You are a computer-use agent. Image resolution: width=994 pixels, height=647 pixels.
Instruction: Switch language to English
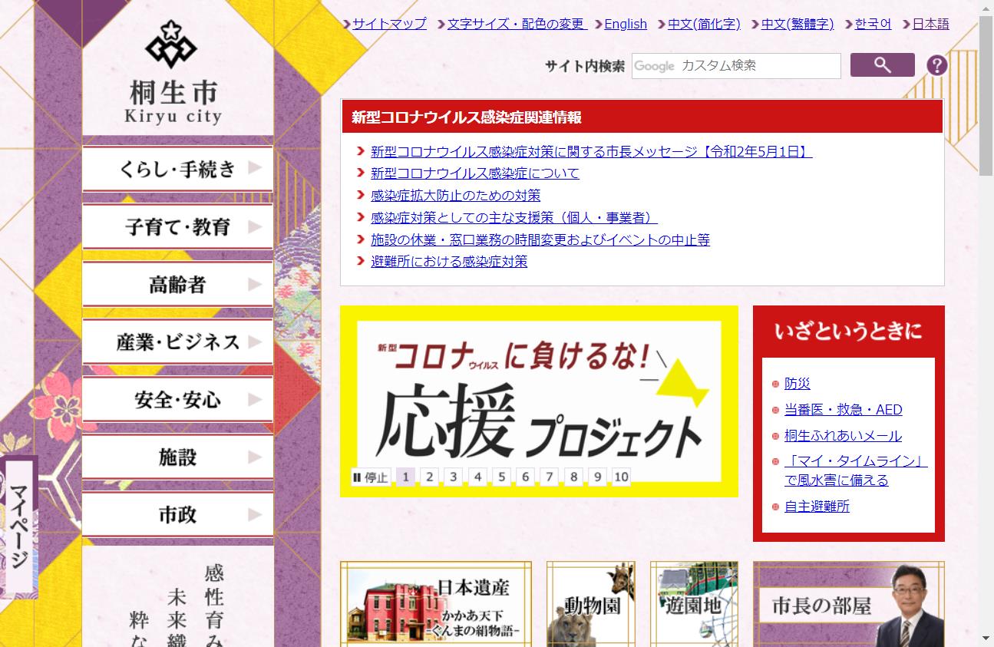pos(626,24)
